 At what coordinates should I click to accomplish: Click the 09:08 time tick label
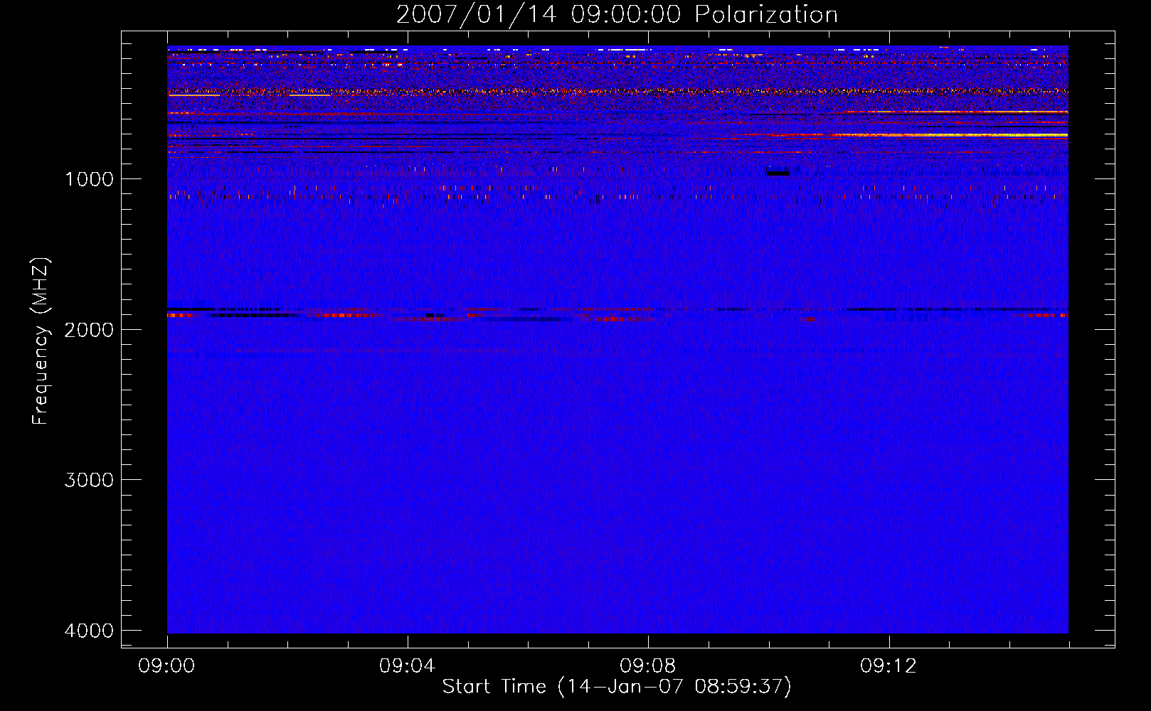coord(648,666)
